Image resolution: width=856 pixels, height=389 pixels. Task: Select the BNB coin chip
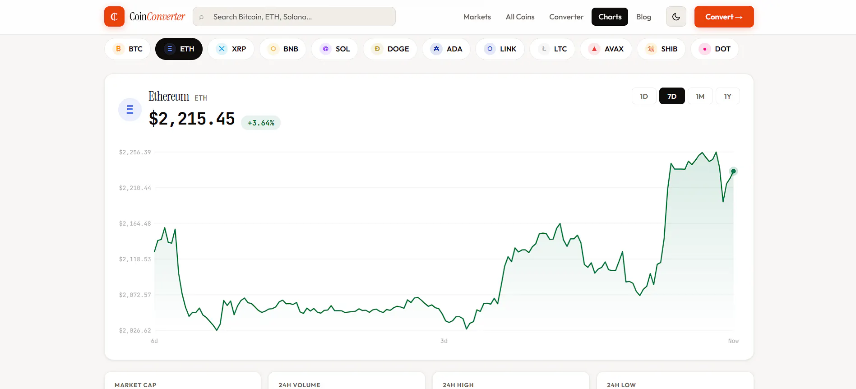pos(283,49)
